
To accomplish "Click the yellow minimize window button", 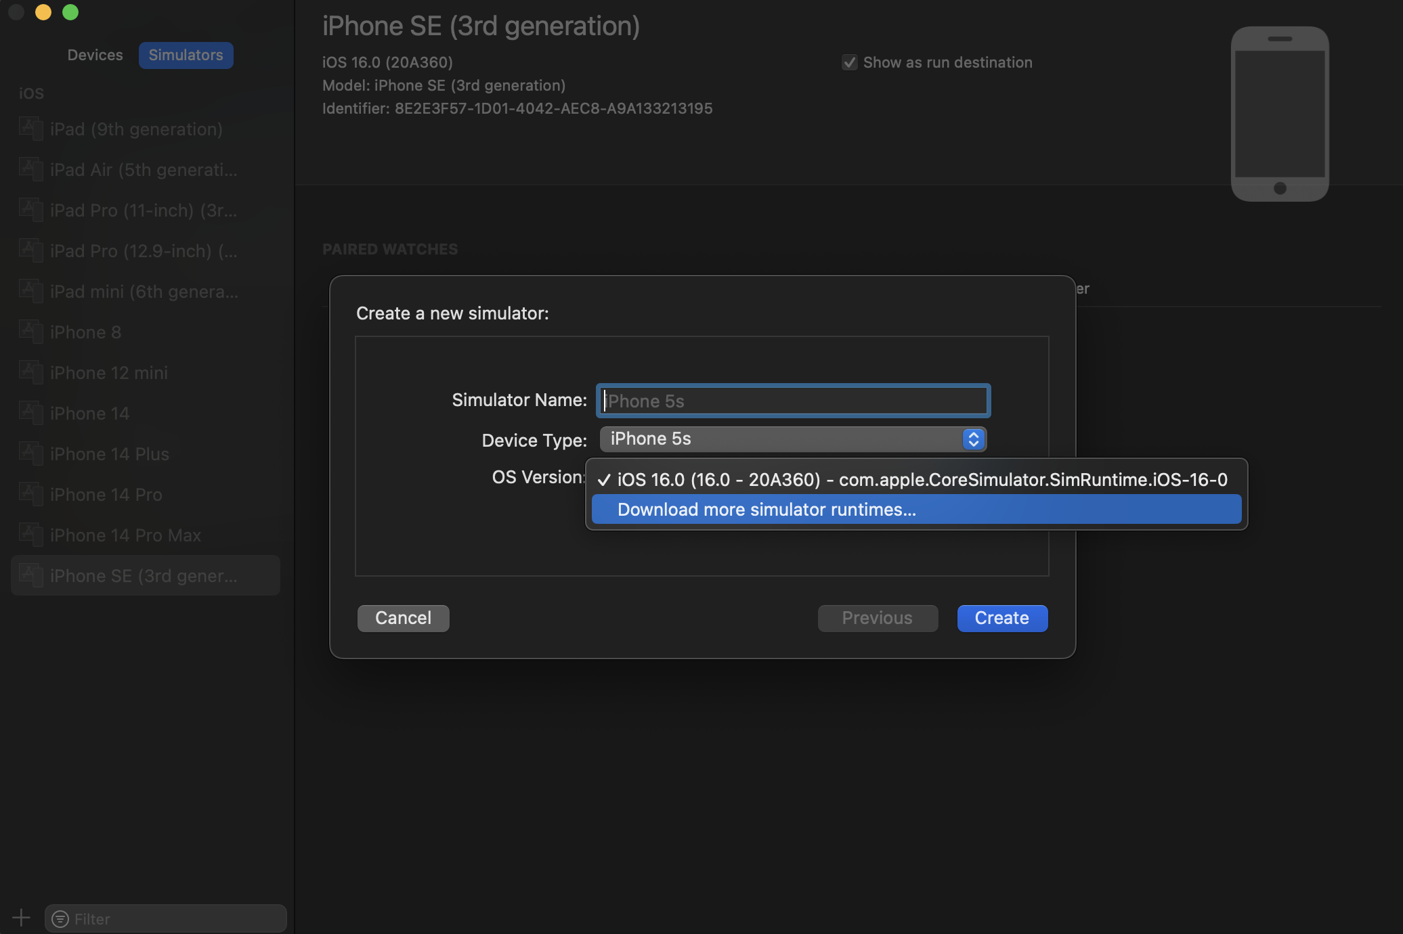I will (x=43, y=12).
